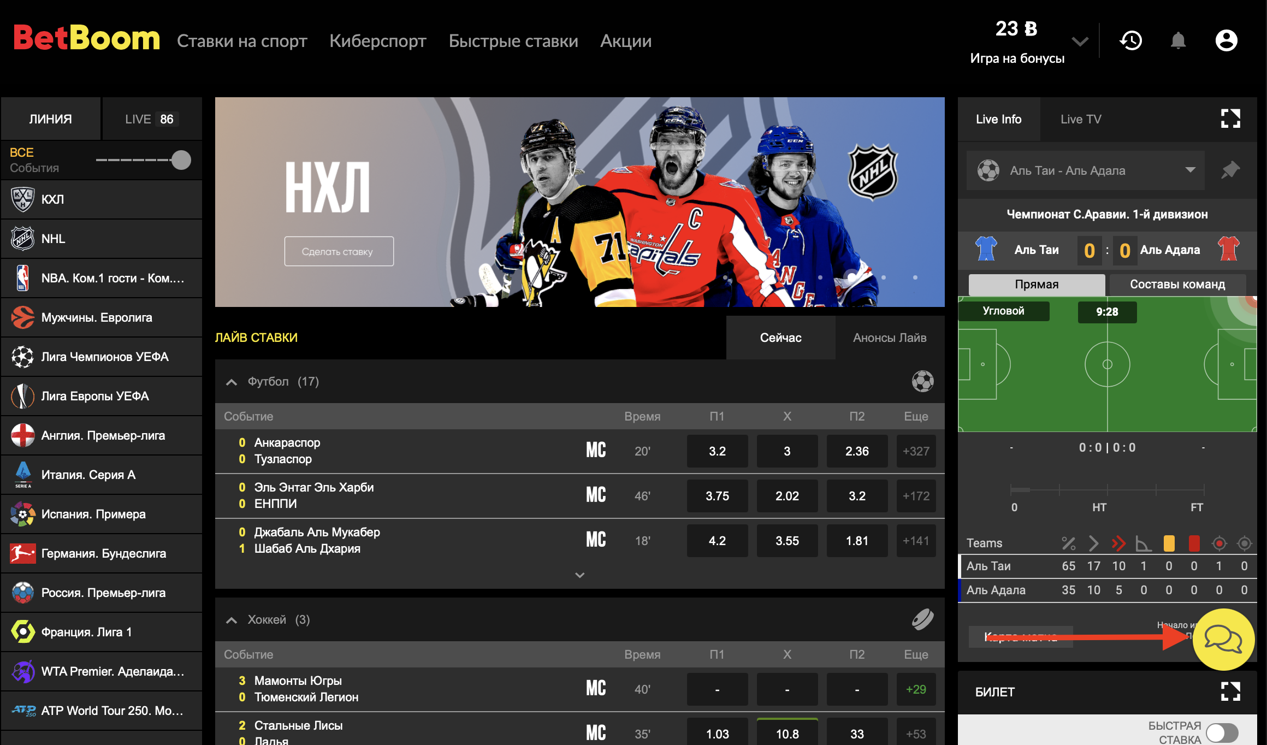Toggle the БЫСТРАЯ СТАВКА switch

1222,732
